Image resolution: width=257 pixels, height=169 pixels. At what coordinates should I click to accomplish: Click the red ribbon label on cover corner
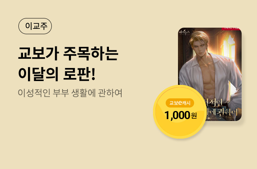pyautogui.click(x=231, y=29)
